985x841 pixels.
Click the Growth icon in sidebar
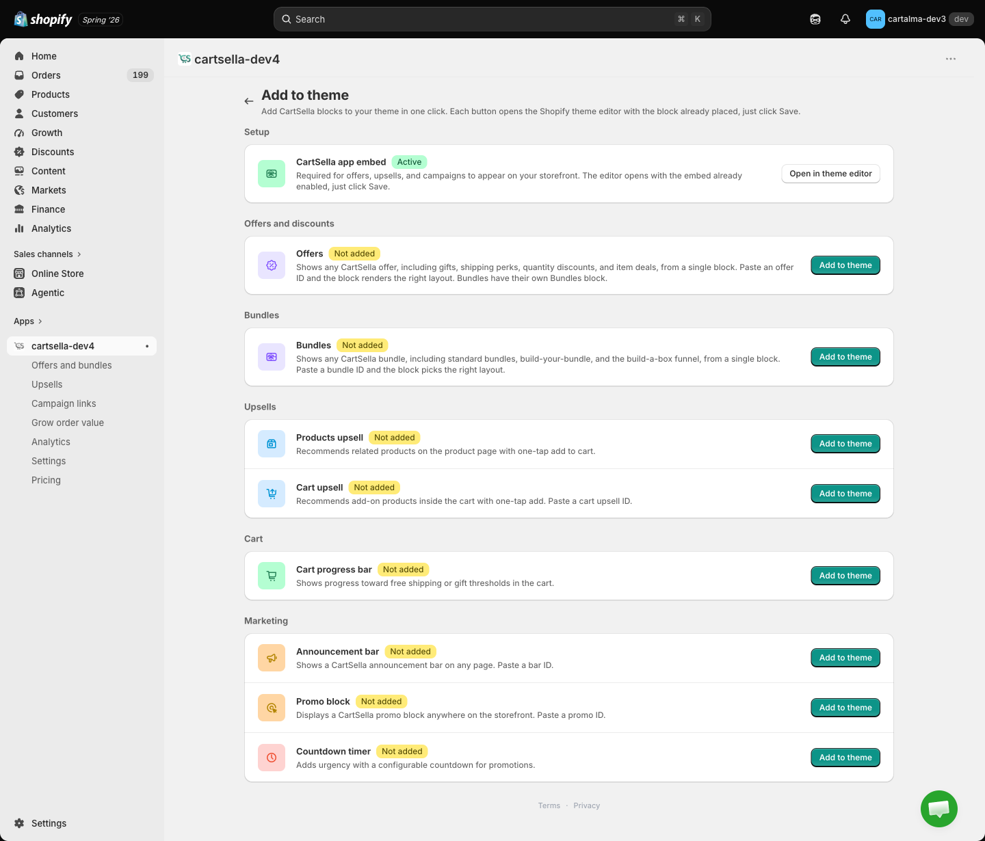(19, 133)
